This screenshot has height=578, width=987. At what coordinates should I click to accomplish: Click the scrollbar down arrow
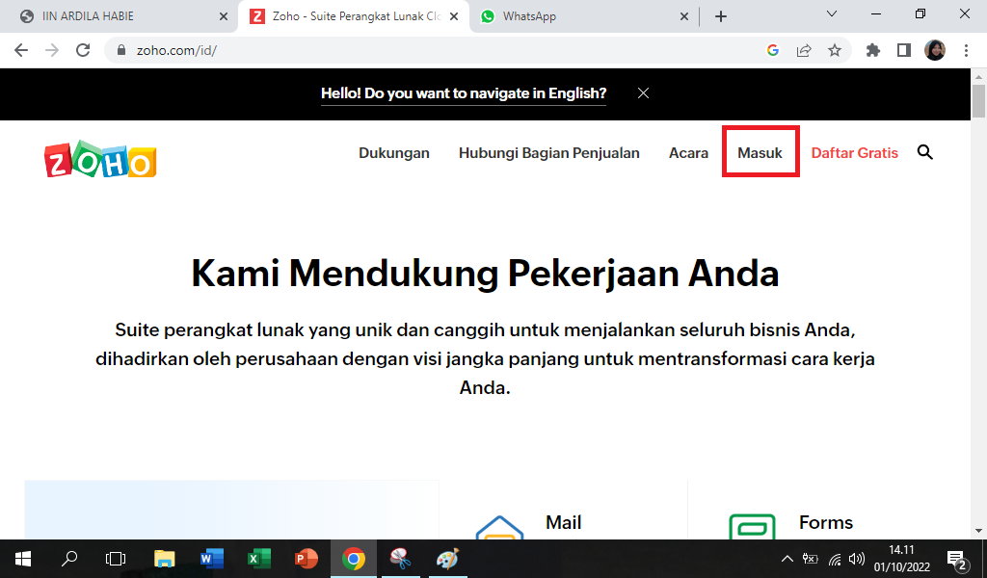tap(978, 531)
